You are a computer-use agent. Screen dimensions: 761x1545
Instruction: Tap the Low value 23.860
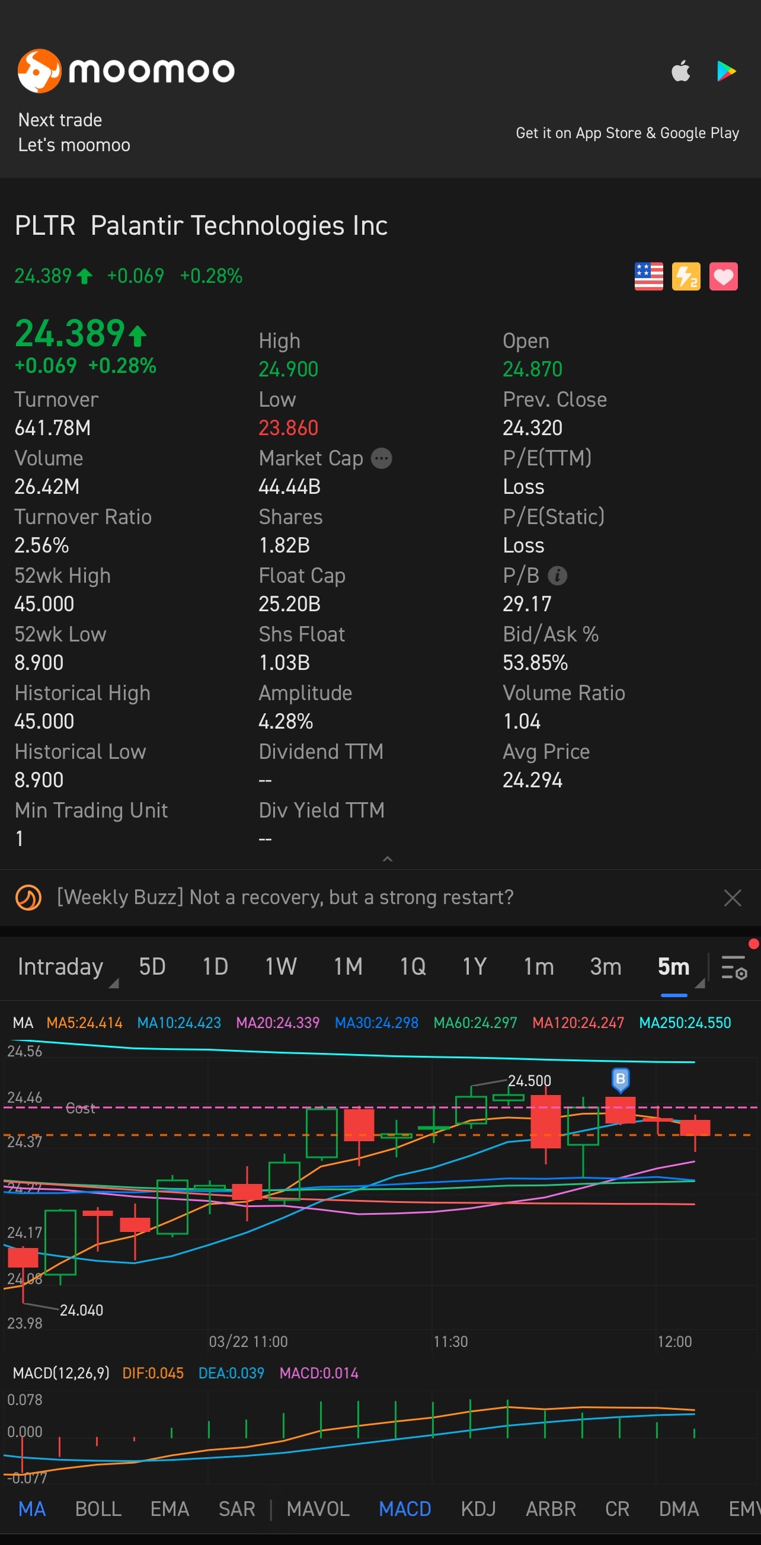[x=289, y=427]
